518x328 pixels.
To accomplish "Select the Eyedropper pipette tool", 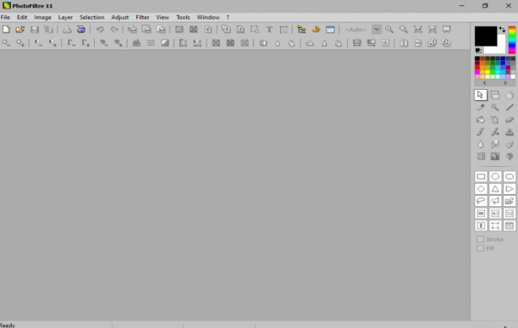I will (481, 107).
